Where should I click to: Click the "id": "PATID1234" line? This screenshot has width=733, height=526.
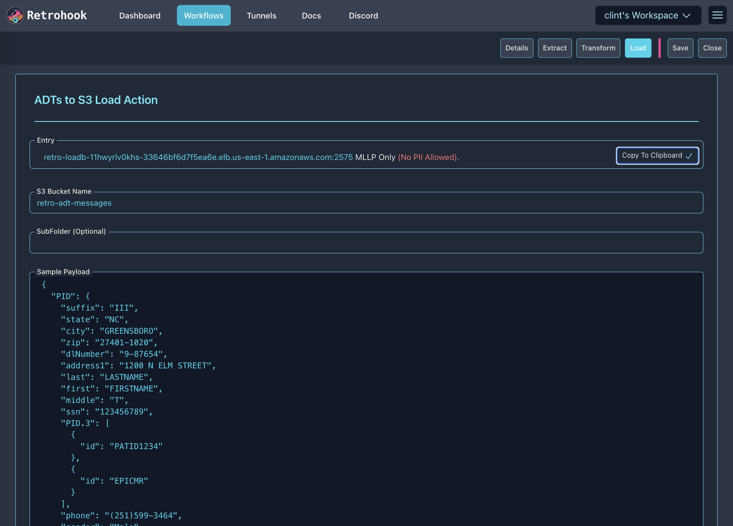click(121, 446)
